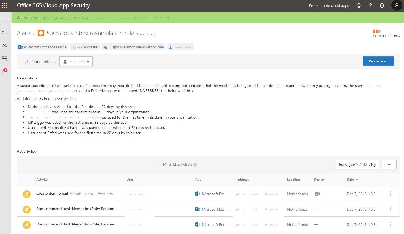This screenshot has height=234, width=404.
Task: Click the IP address column header
Action: point(241,180)
